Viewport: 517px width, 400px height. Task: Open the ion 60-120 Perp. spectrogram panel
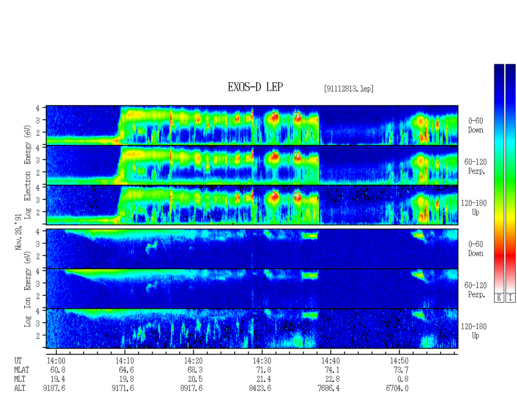pyautogui.click(x=252, y=288)
